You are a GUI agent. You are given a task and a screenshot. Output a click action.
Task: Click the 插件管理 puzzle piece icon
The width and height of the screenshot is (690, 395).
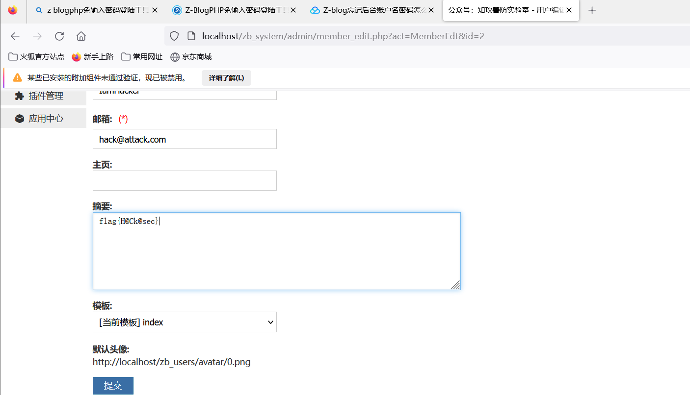click(19, 96)
